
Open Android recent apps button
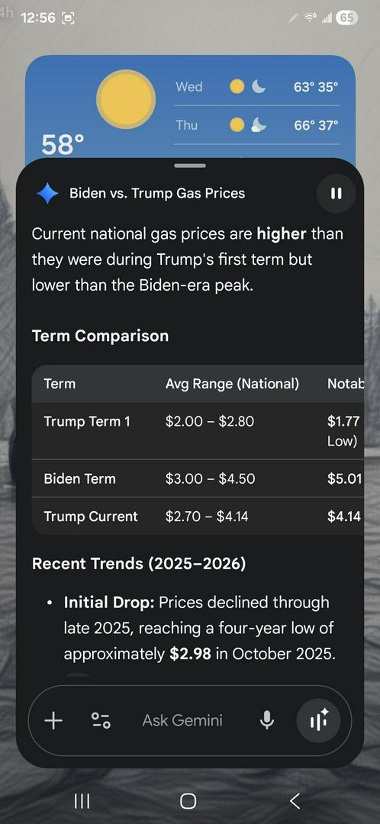click(82, 801)
